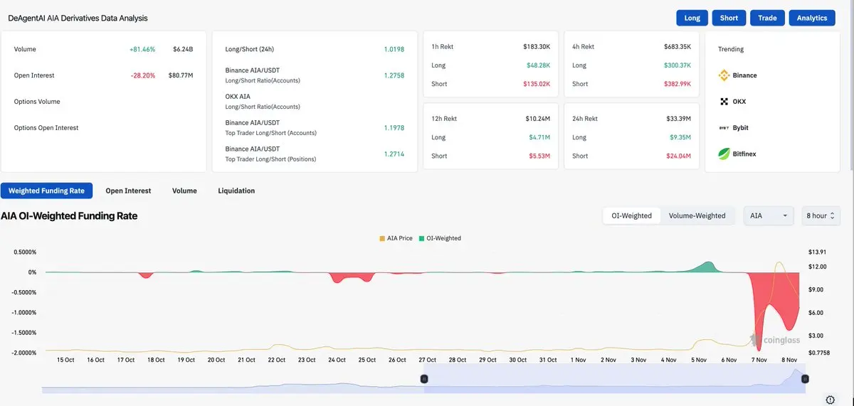Click the Bitfinex leaf logo icon
Image resolution: width=854 pixels, height=406 pixels.
724,154
